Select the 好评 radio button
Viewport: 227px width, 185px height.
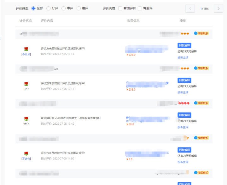click(48, 9)
